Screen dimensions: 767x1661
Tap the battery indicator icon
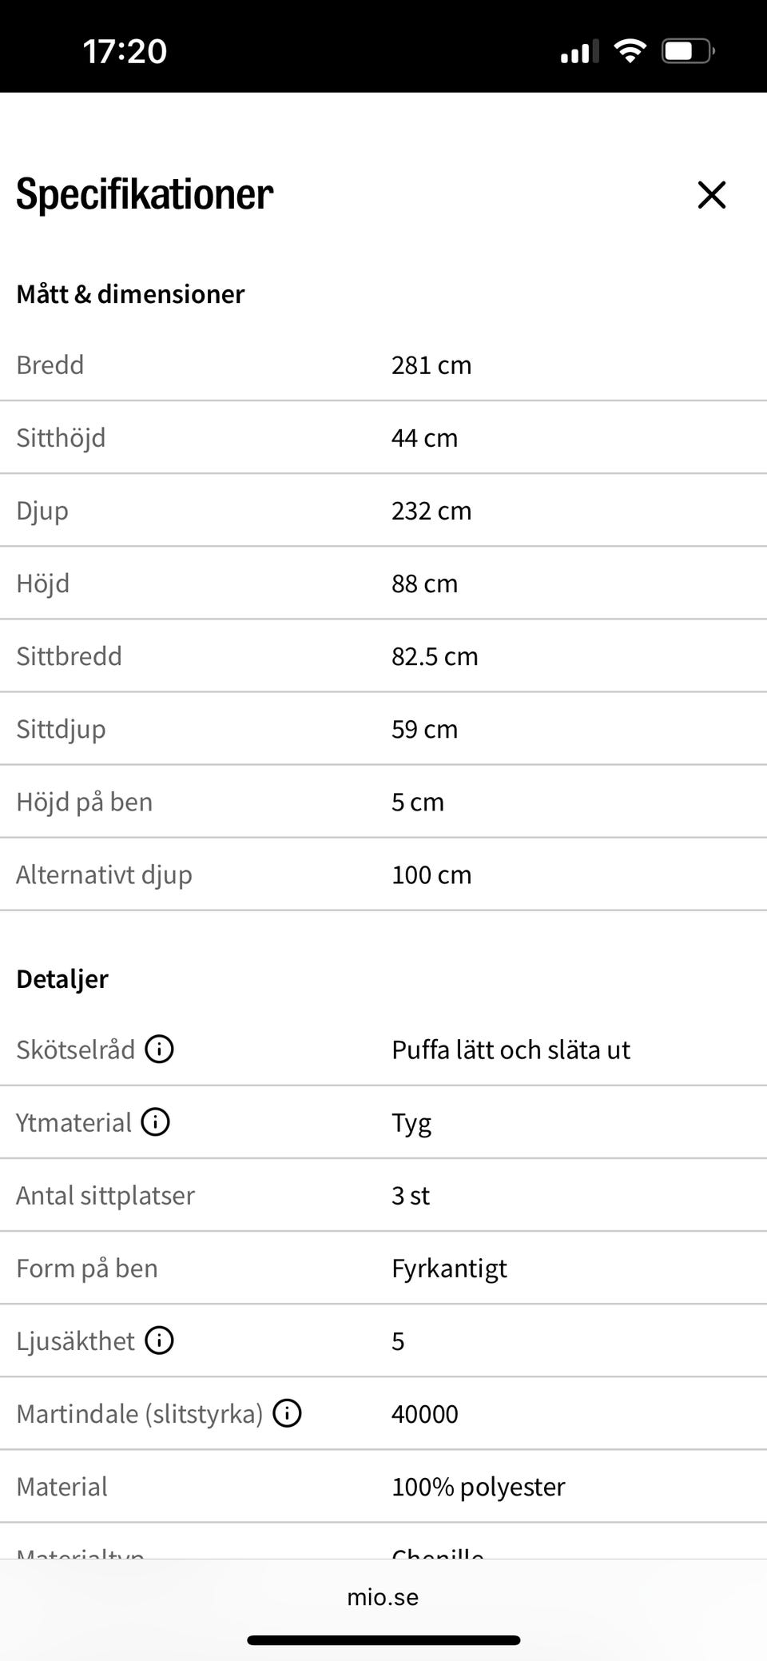pyautogui.click(x=688, y=51)
